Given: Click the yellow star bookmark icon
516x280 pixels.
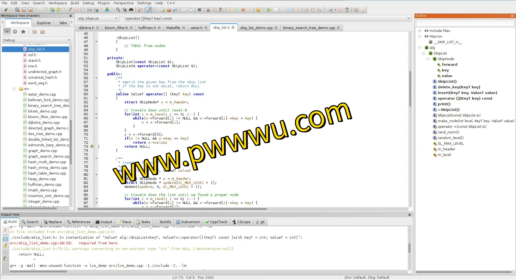Looking at the screenshot, I should (258, 10).
